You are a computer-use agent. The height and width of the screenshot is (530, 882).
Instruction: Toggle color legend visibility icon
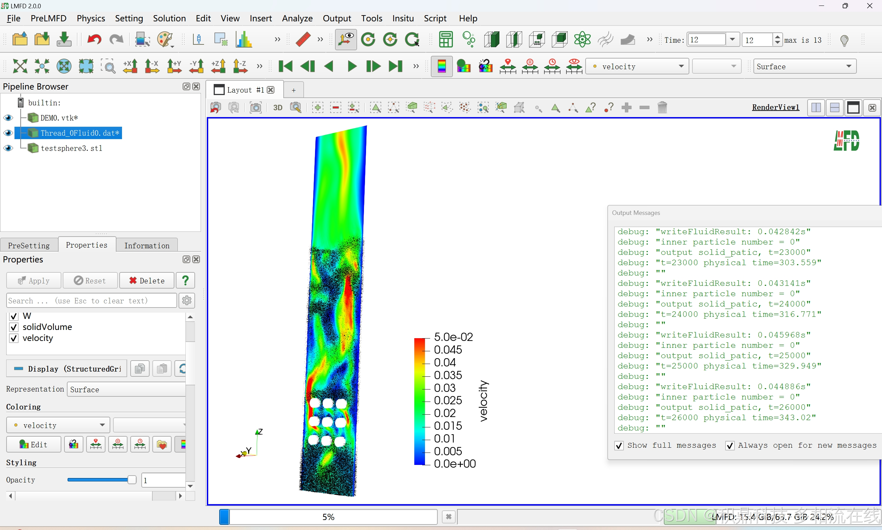click(442, 66)
